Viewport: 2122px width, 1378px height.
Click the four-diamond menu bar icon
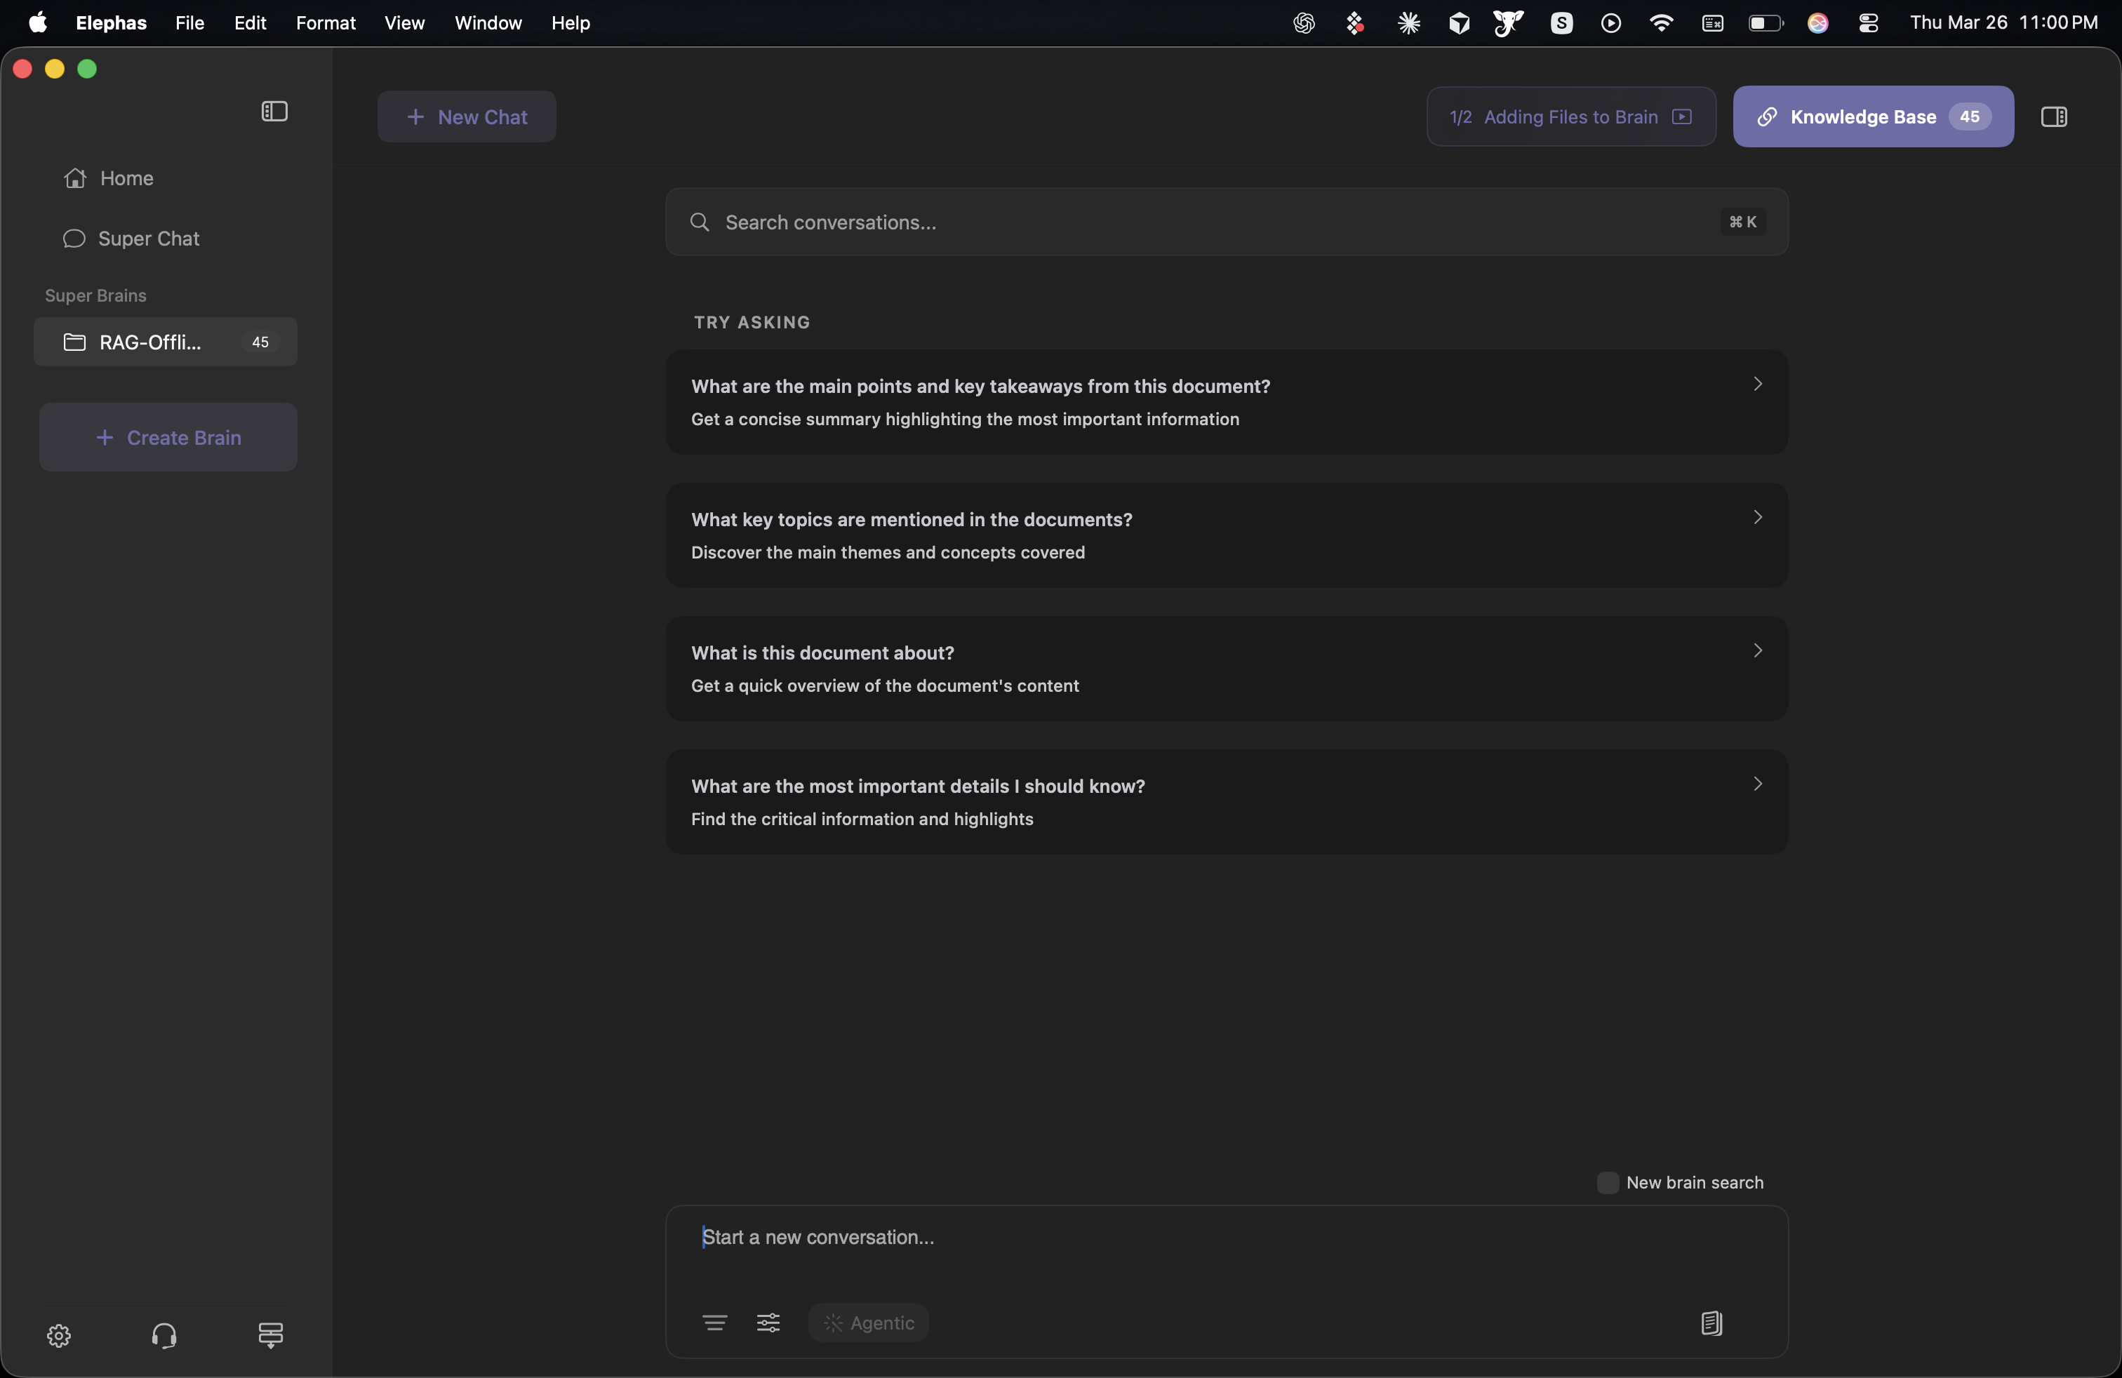coord(1355,23)
